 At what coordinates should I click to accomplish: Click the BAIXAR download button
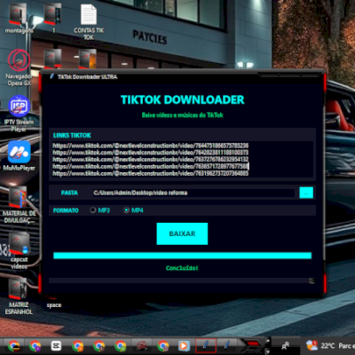(182, 233)
